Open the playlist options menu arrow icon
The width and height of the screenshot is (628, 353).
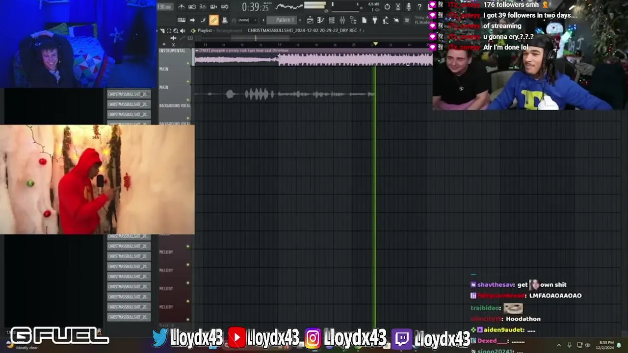(x=162, y=31)
